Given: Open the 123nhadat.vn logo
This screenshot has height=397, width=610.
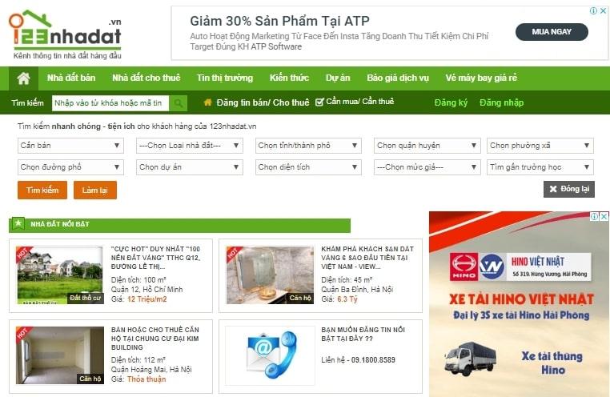Looking at the screenshot, I should pos(66,34).
